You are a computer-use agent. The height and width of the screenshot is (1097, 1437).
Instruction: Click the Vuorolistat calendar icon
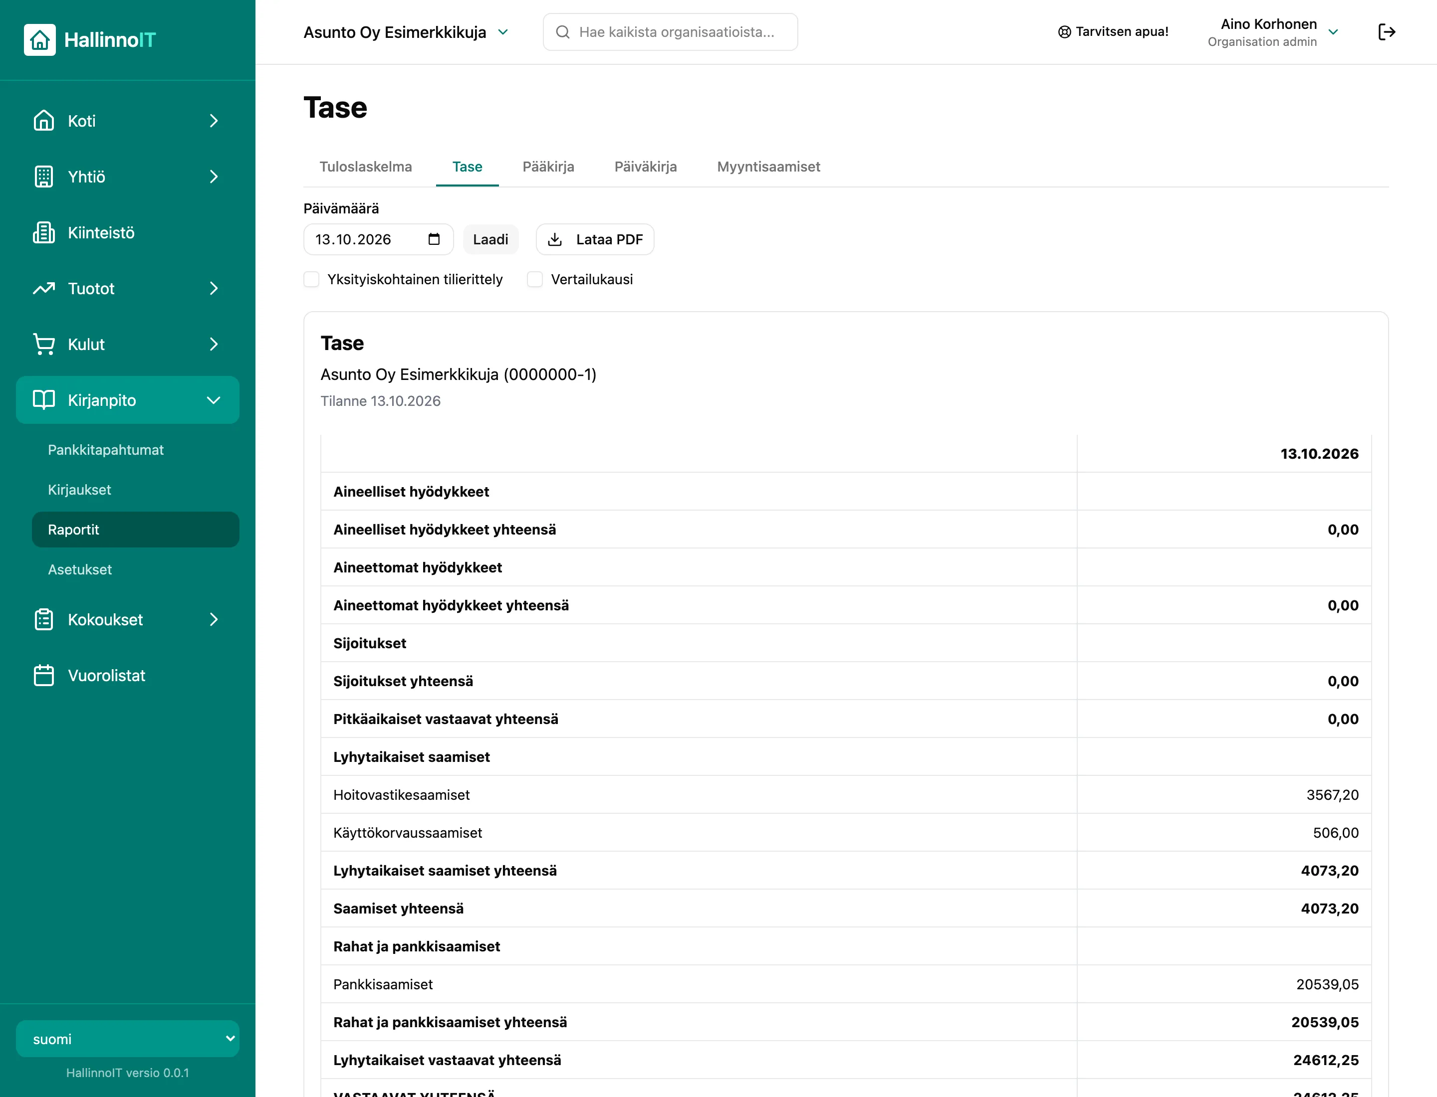pos(44,675)
